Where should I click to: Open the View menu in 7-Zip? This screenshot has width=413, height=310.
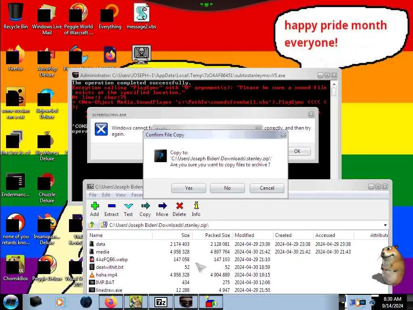(121, 195)
